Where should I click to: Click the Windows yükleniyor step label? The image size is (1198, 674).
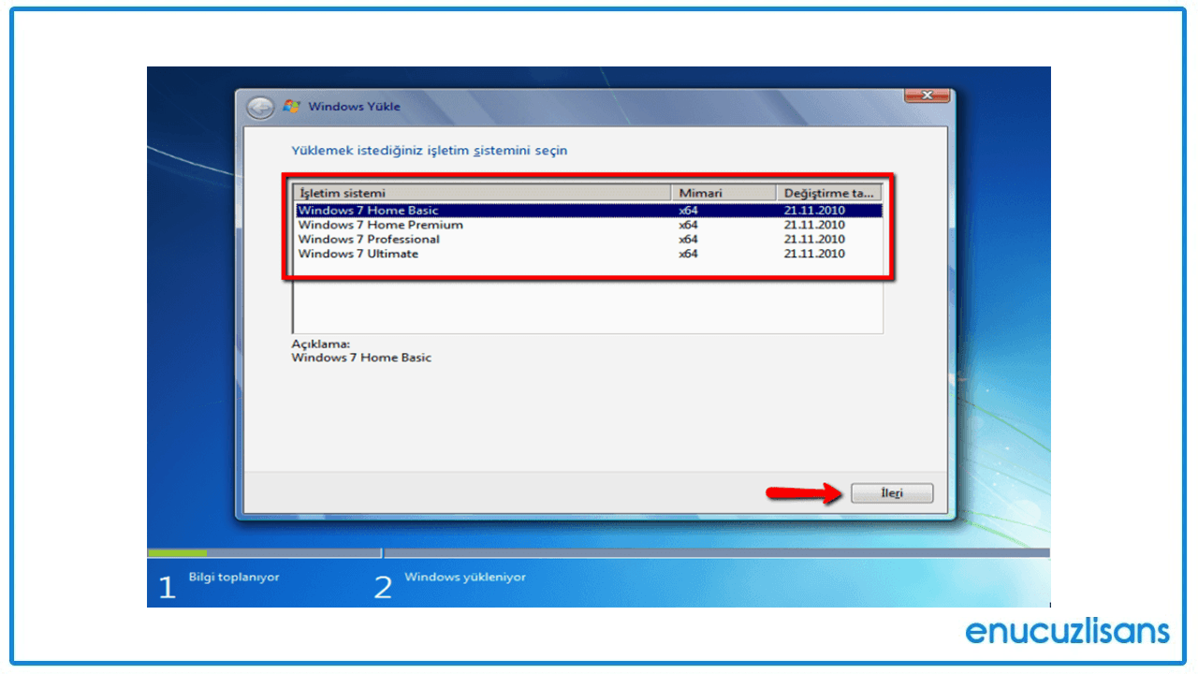click(x=464, y=578)
